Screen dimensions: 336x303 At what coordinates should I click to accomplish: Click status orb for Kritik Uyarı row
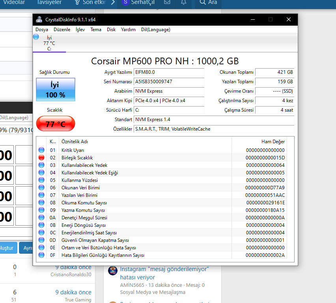click(41, 150)
